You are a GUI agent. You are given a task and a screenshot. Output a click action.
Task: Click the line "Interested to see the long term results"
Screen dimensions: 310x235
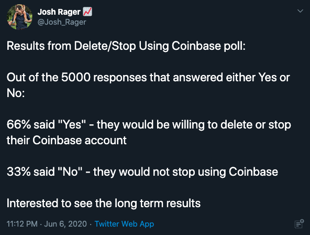(104, 203)
